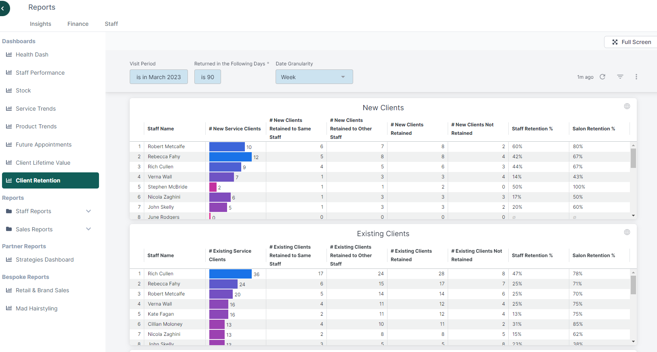Click the Client Retention chart icon
Image resolution: width=657 pixels, height=352 pixels.
[9, 180]
